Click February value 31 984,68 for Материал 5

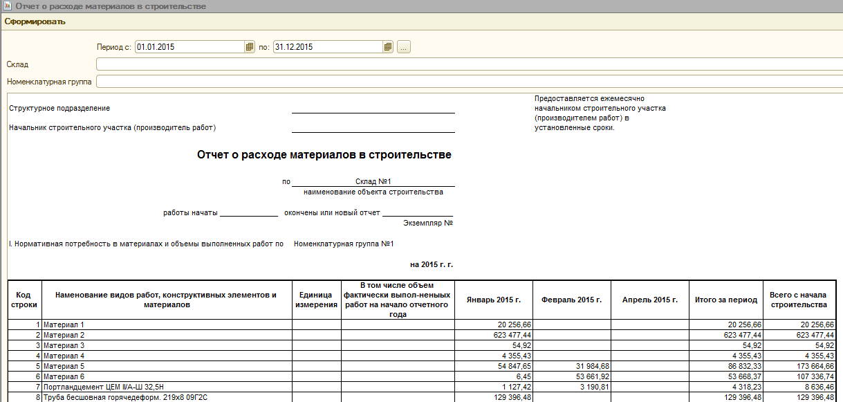591,366
